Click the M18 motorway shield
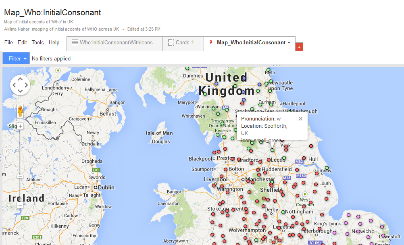This screenshot has height=245, width=404. tap(287, 177)
